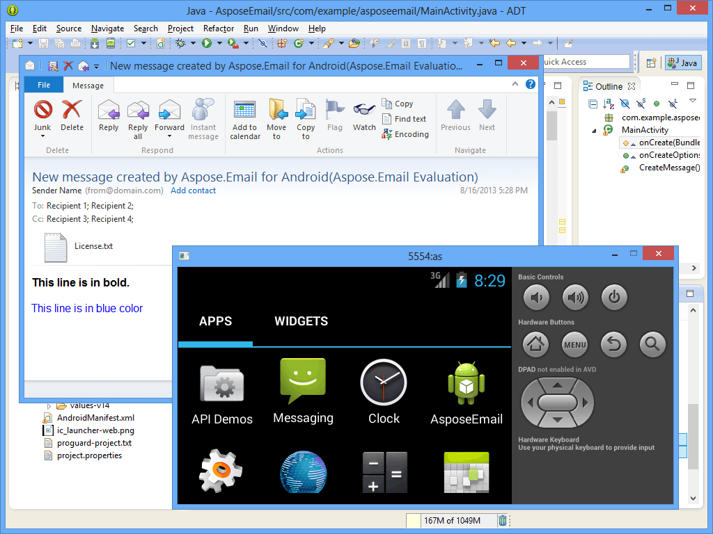This screenshot has height=534, width=713.
Task: Click Reply all in the ribbon
Action: 138,119
